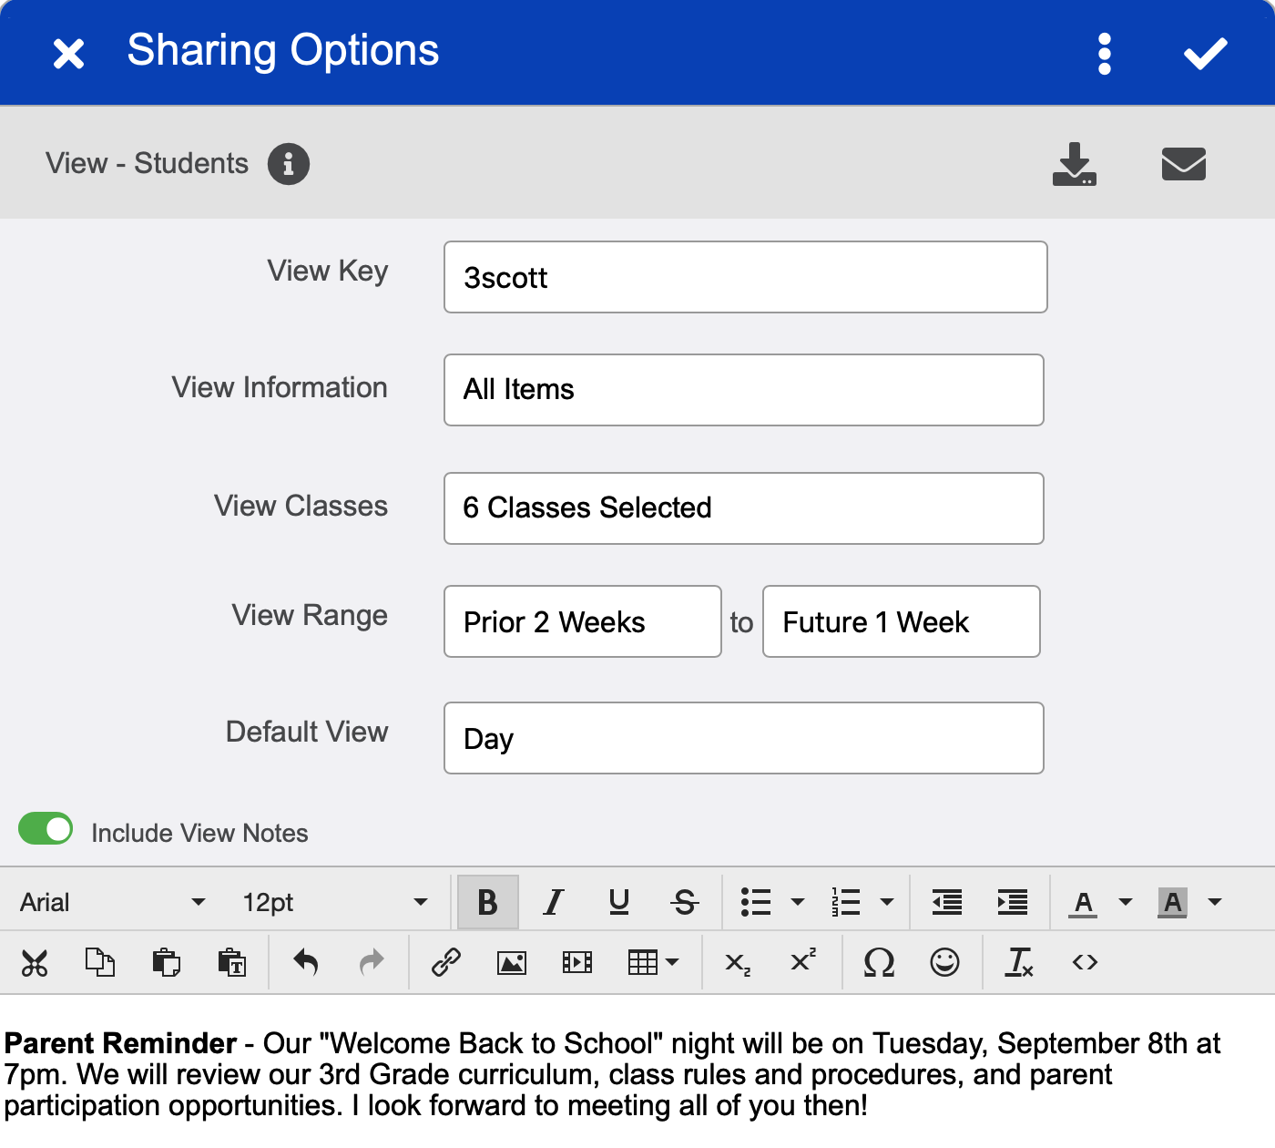The width and height of the screenshot is (1275, 1148).
Task: Click the info icon beside View - Students
Action: [x=289, y=164]
